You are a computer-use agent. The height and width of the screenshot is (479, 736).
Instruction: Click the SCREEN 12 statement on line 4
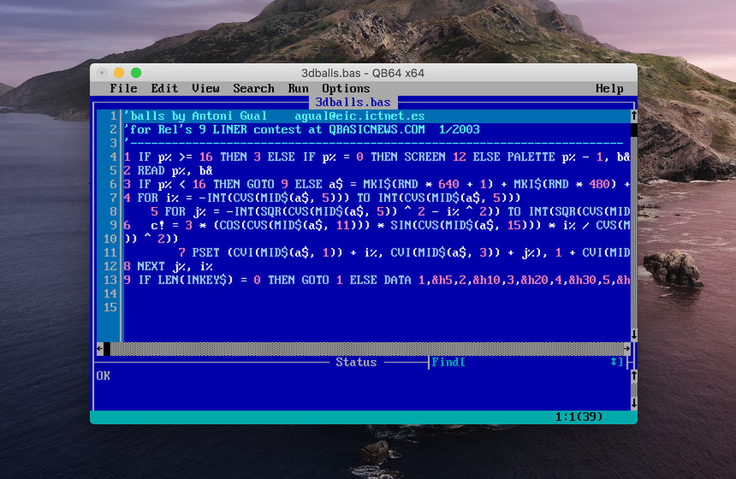(x=435, y=157)
